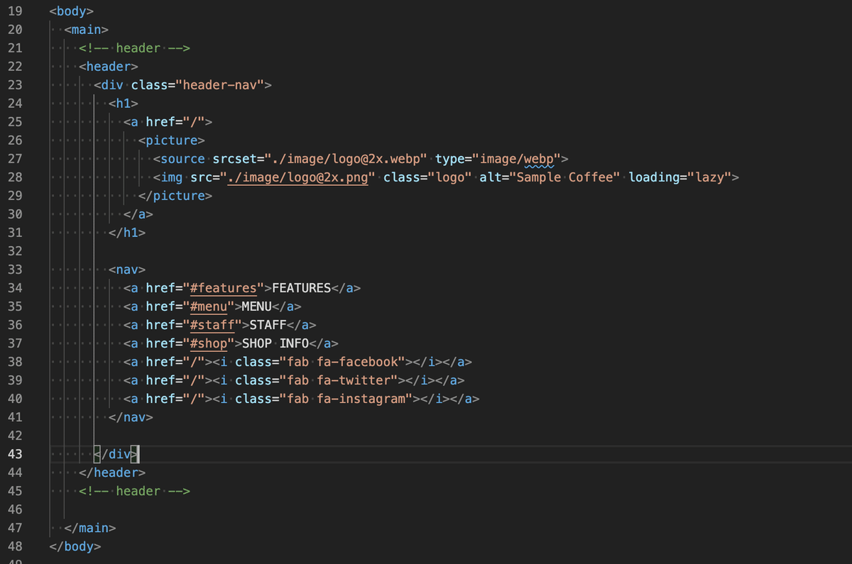Open the ./image/logo@2x.png link path

click(297, 177)
